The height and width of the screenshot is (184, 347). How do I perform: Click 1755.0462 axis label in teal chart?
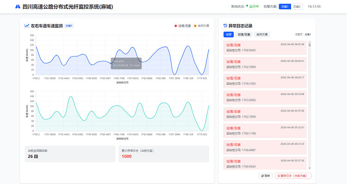[x=77, y=134]
